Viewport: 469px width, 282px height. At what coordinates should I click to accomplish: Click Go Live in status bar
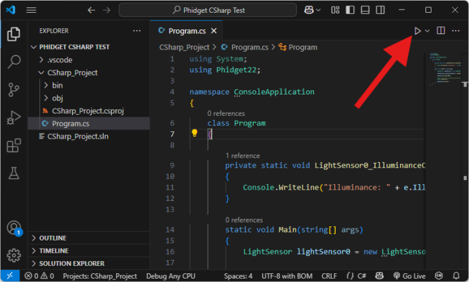point(410,276)
